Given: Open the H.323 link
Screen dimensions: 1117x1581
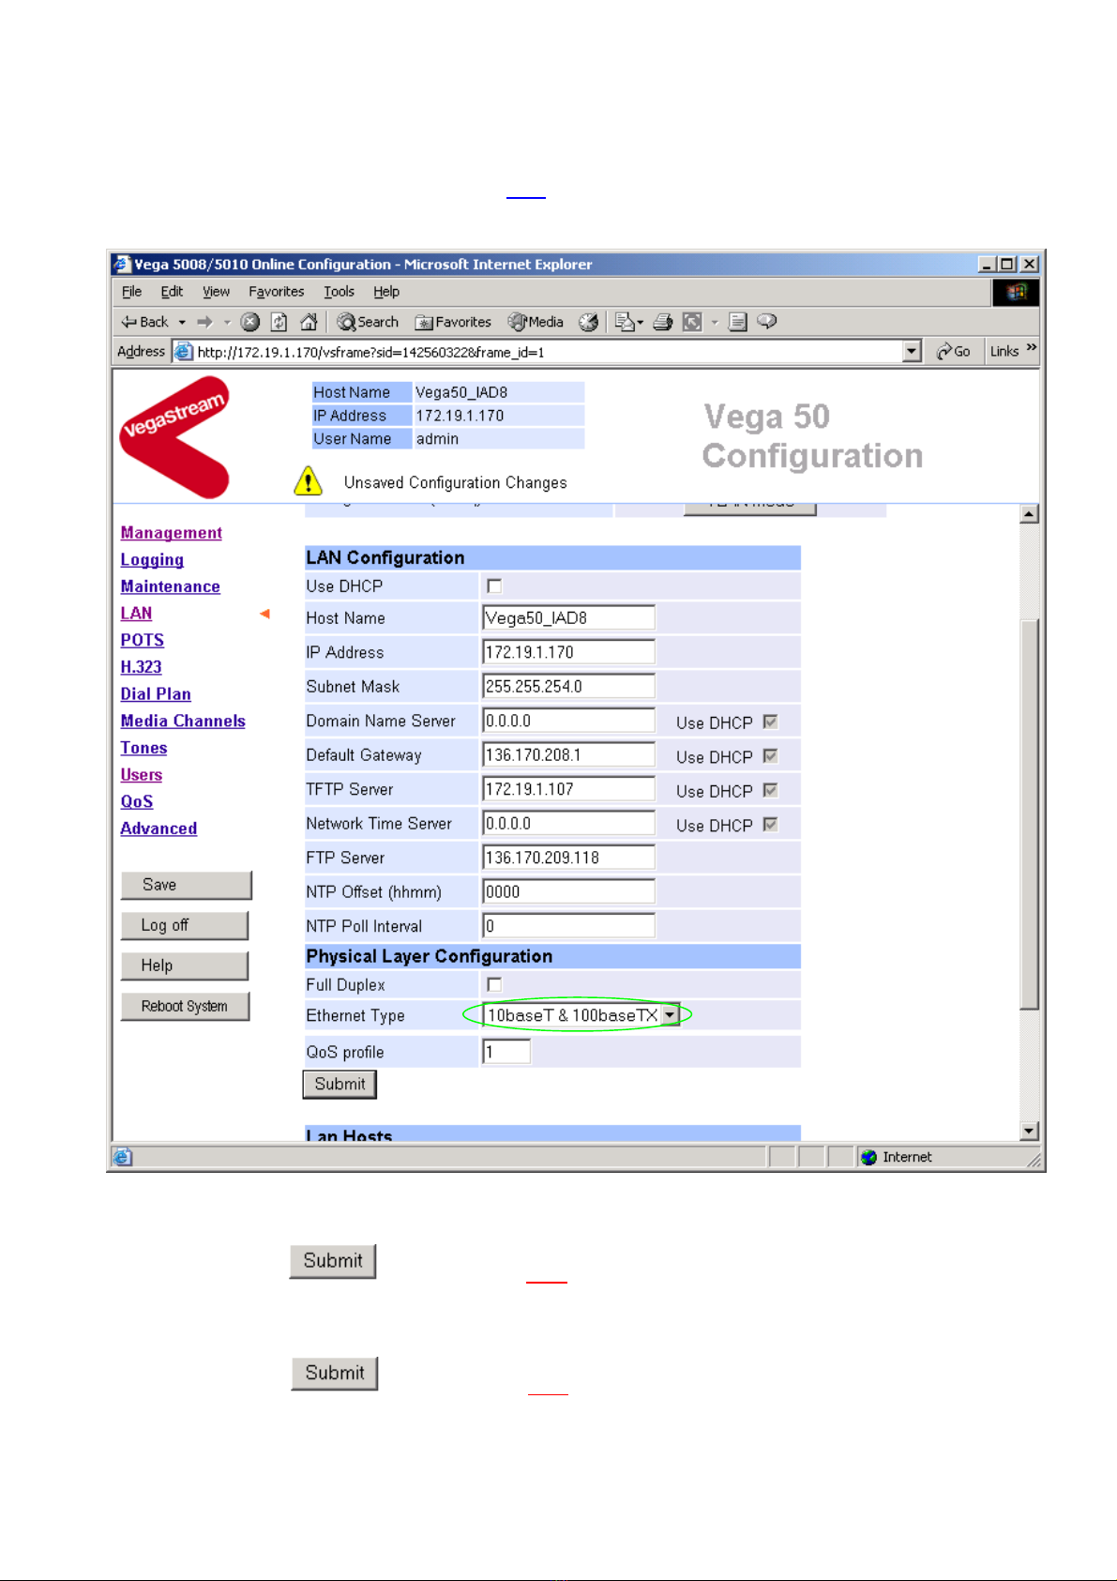Looking at the screenshot, I should click(x=141, y=667).
